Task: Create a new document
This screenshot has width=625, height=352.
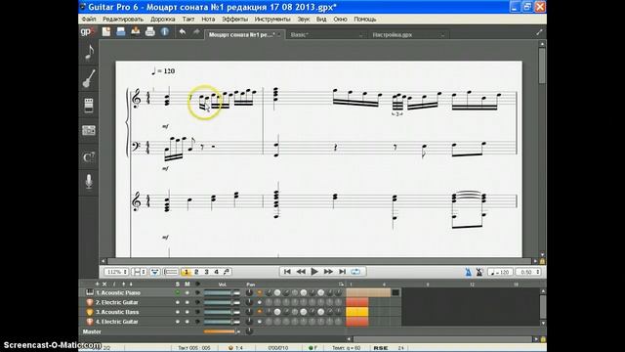Action: (106, 32)
